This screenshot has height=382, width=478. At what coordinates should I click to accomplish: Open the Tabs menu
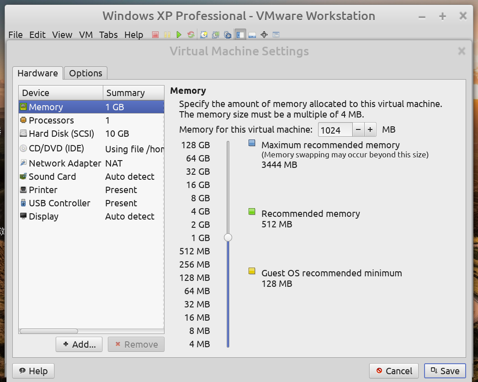click(x=108, y=35)
